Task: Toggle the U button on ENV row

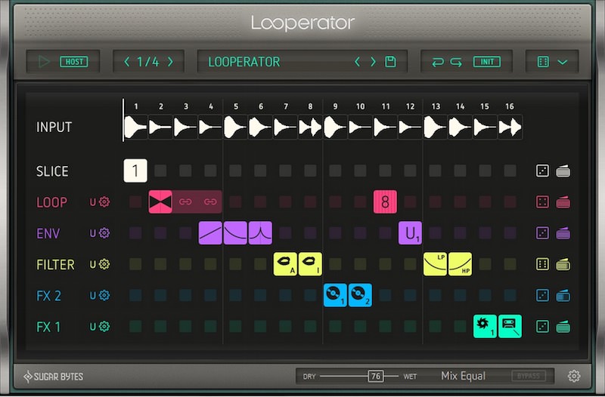Action: pos(92,233)
